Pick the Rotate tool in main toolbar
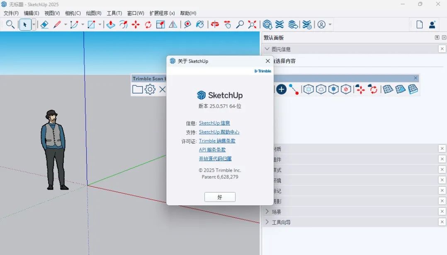The image size is (447, 255). click(148, 24)
